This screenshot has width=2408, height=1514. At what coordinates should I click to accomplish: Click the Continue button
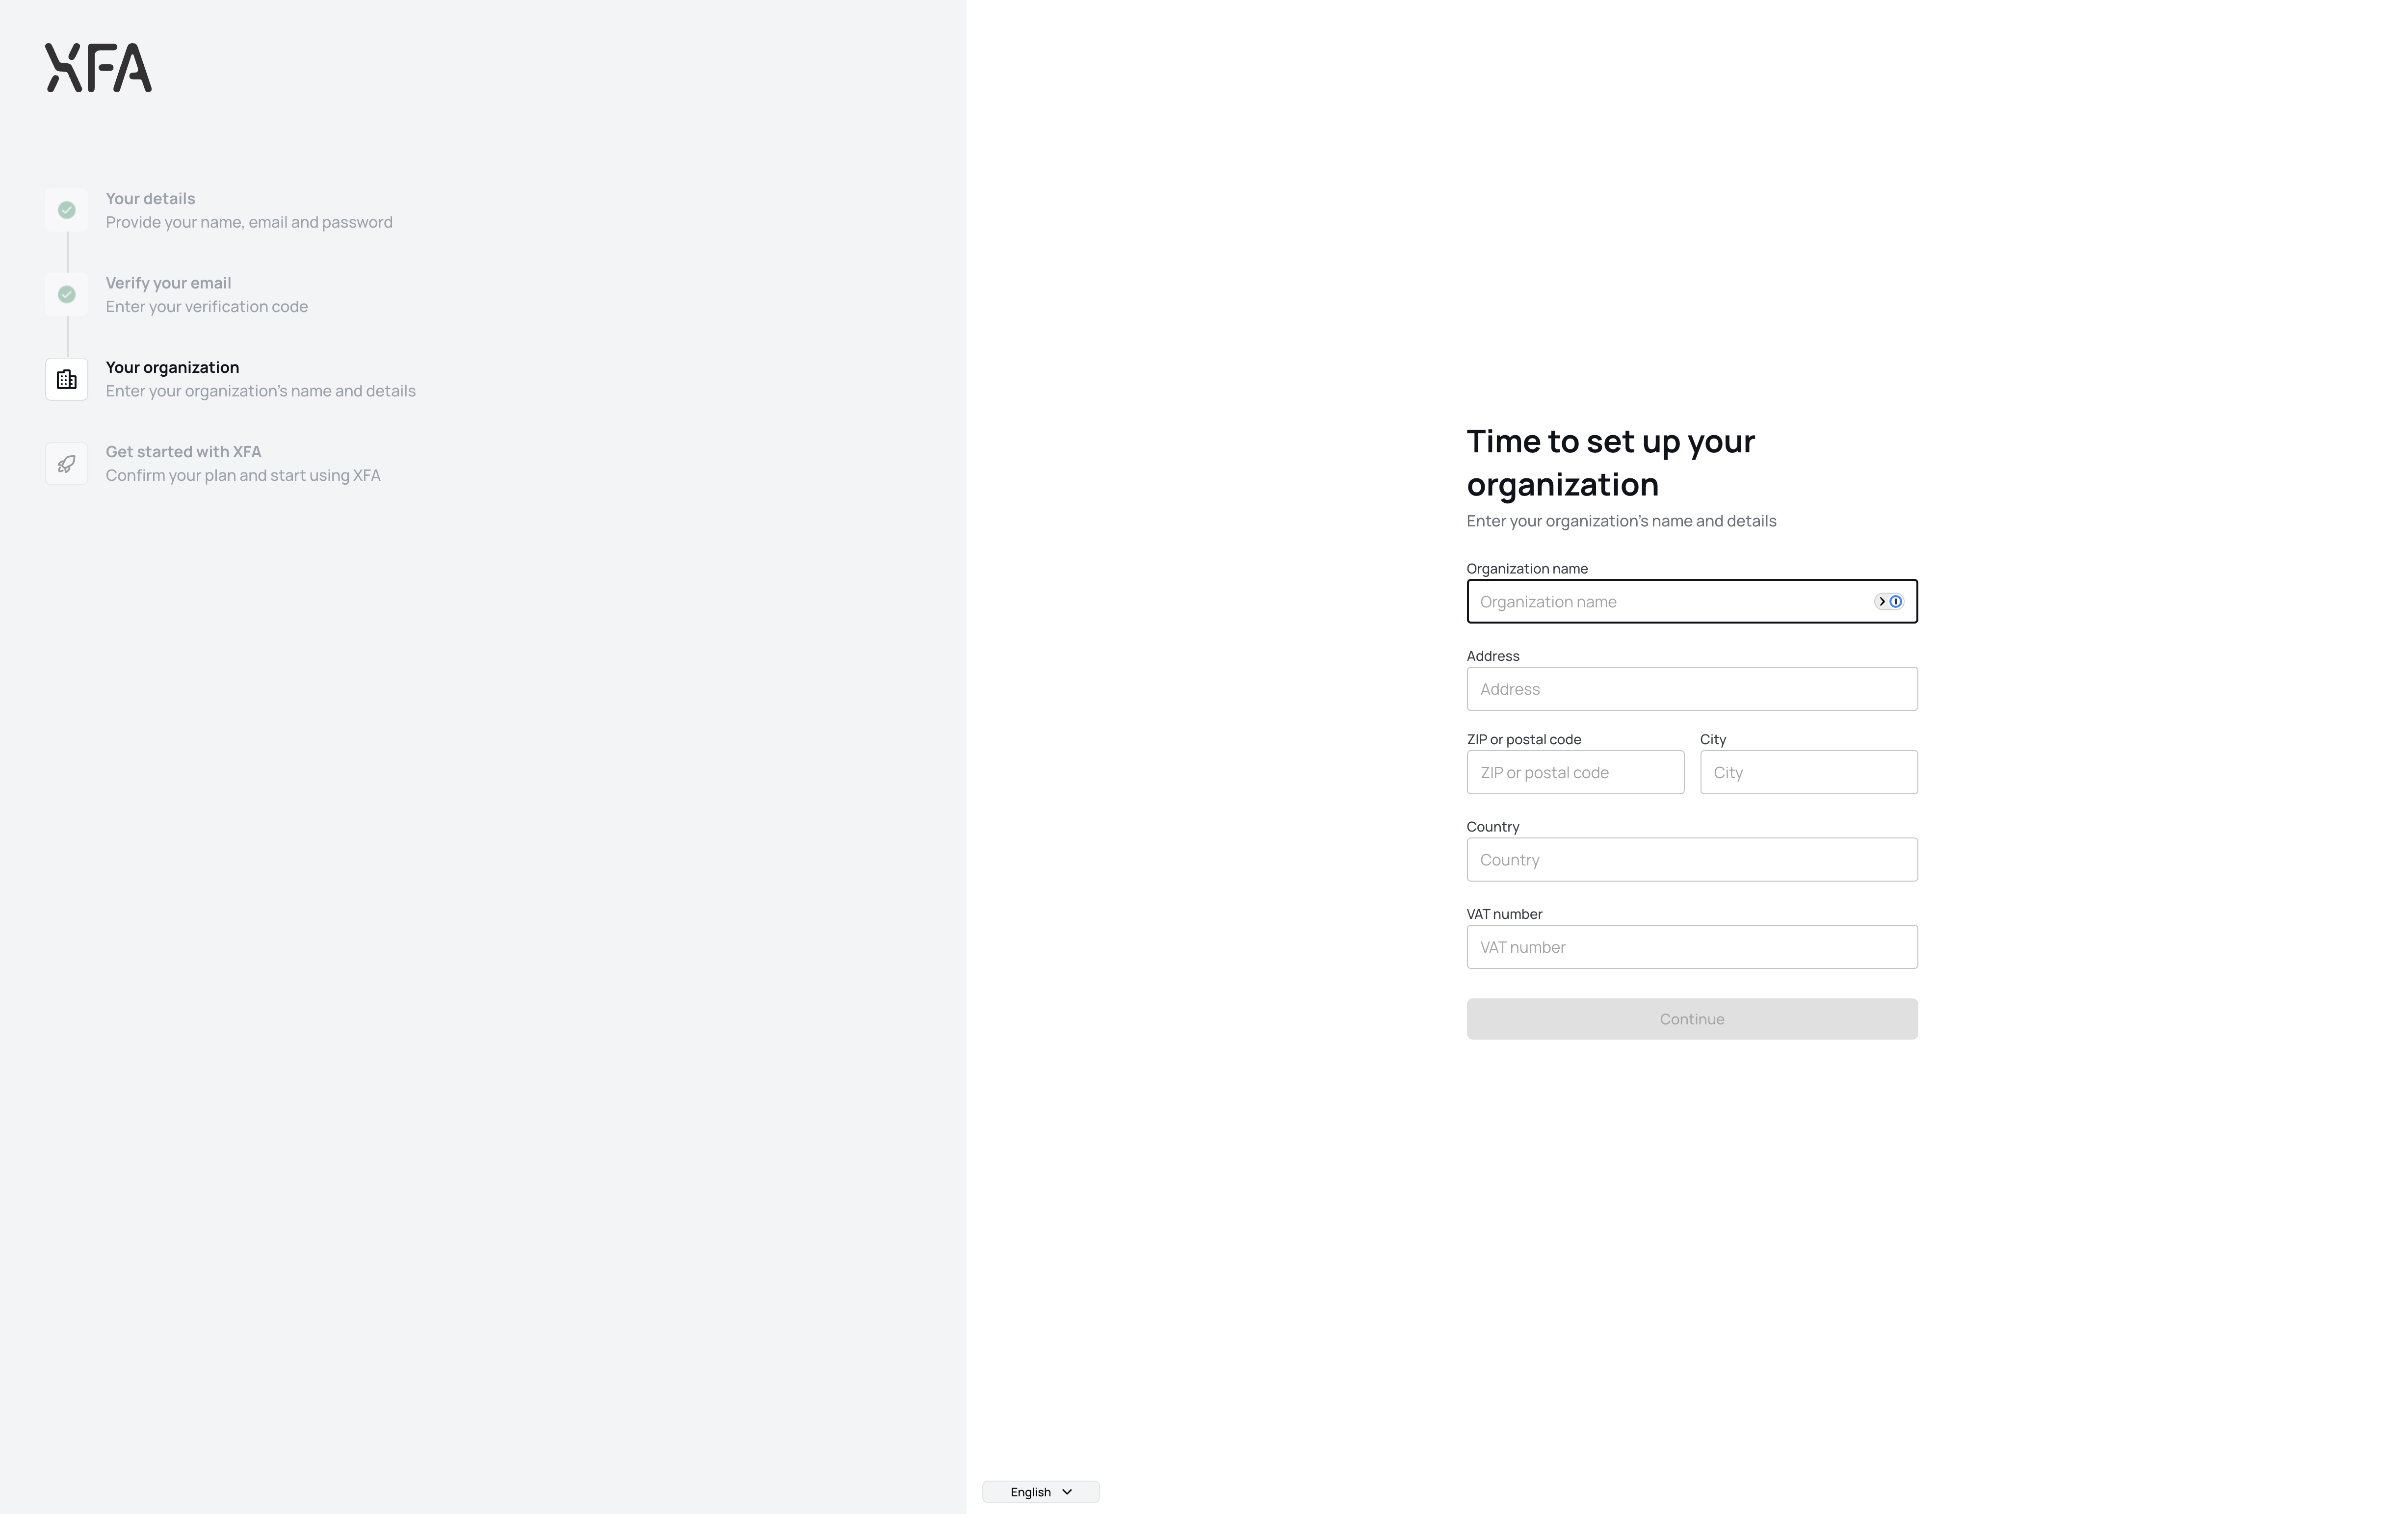(1691, 1018)
